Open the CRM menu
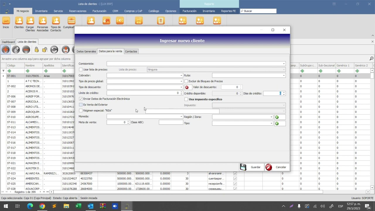Screen dimensions: 375x211 115,11
